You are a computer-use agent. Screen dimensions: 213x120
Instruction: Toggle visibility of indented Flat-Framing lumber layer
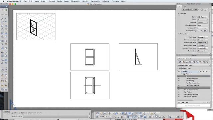(x=179, y=83)
